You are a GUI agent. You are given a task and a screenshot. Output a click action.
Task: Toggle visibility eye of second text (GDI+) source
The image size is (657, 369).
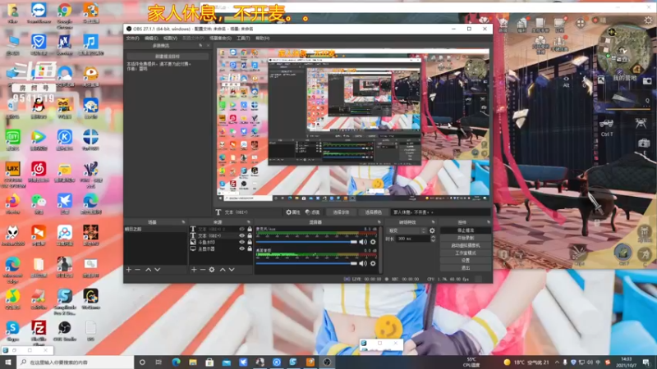pyautogui.click(x=241, y=235)
